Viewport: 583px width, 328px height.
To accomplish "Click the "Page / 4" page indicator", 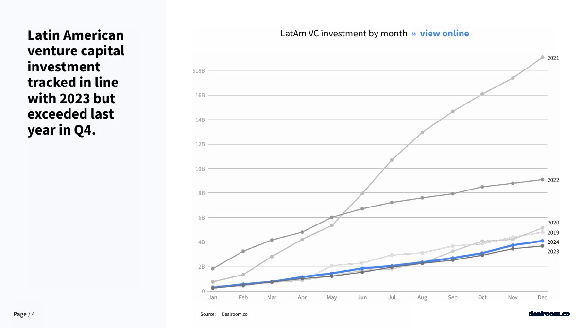I will click(24, 314).
